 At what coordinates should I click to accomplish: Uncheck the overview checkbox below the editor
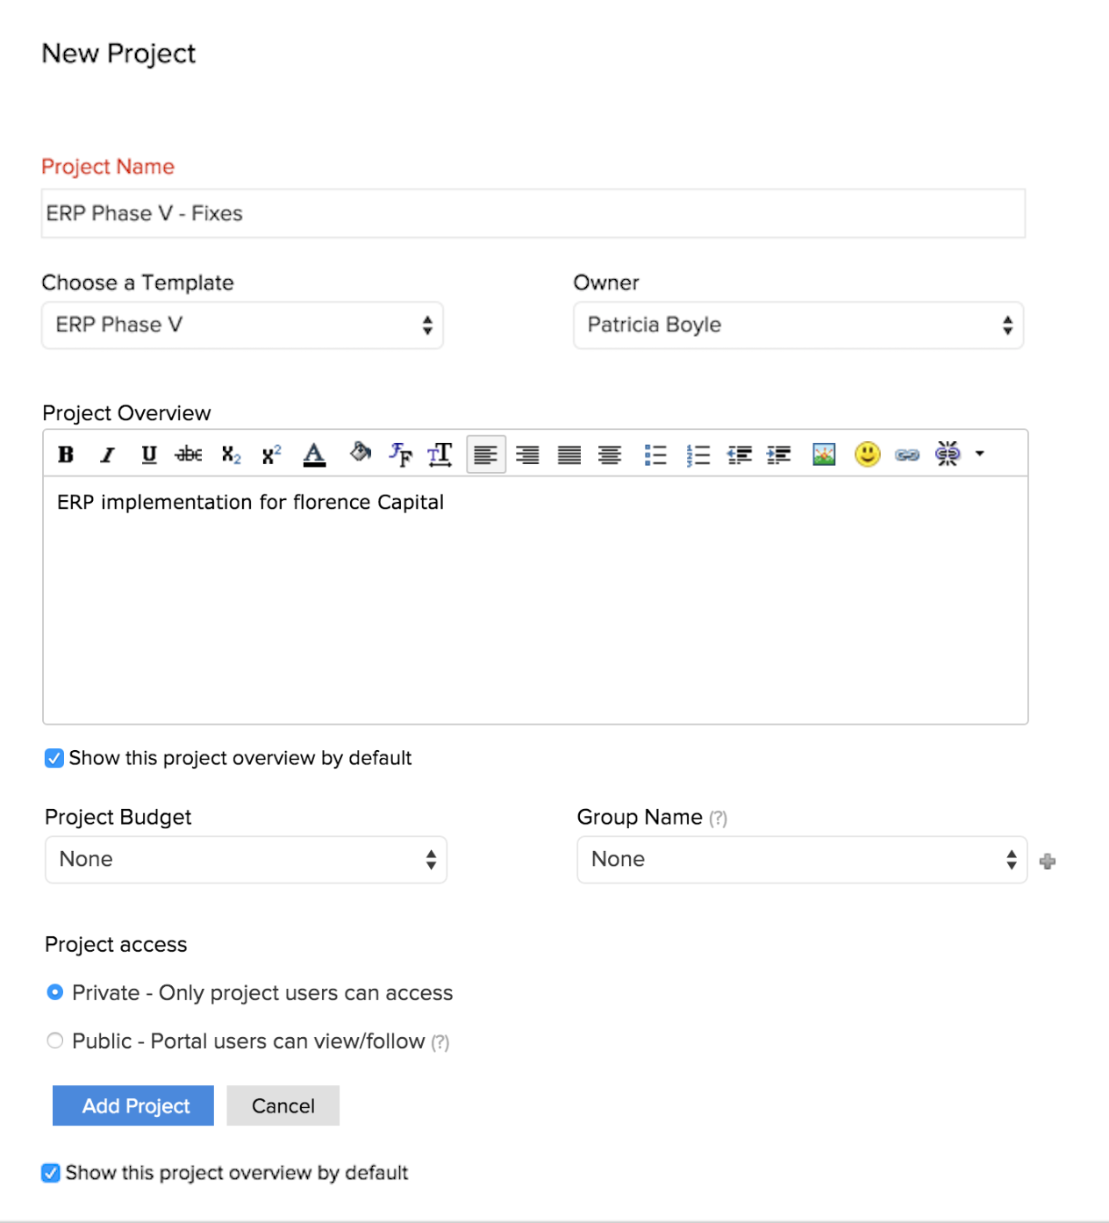click(54, 758)
